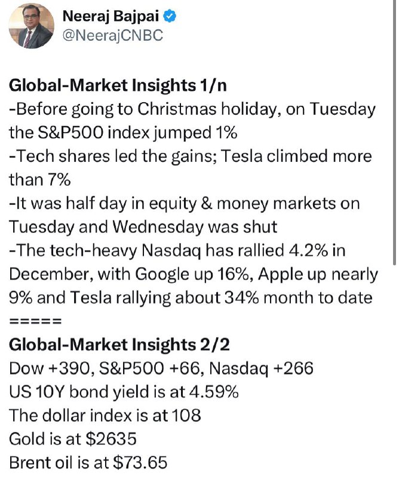This screenshot has width=399, height=478.
Task: Click the 'Gold is at $2635' line
Action: tap(73, 439)
